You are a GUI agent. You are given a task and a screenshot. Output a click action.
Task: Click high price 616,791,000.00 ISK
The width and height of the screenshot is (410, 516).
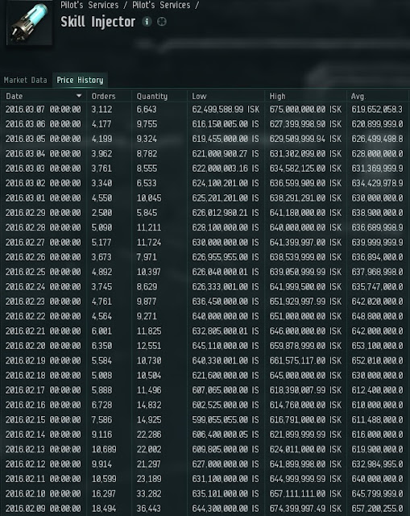pyautogui.click(x=305, y=420)
